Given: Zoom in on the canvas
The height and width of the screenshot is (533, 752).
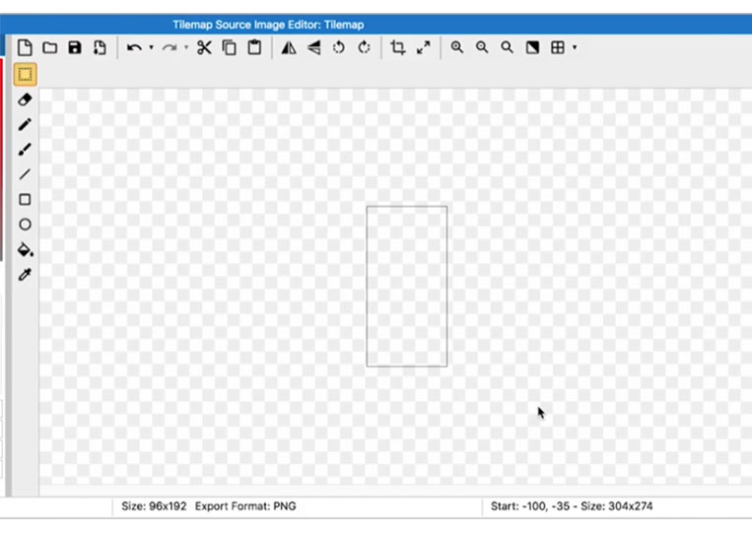Looking at the screenshot, I should 457,47.
